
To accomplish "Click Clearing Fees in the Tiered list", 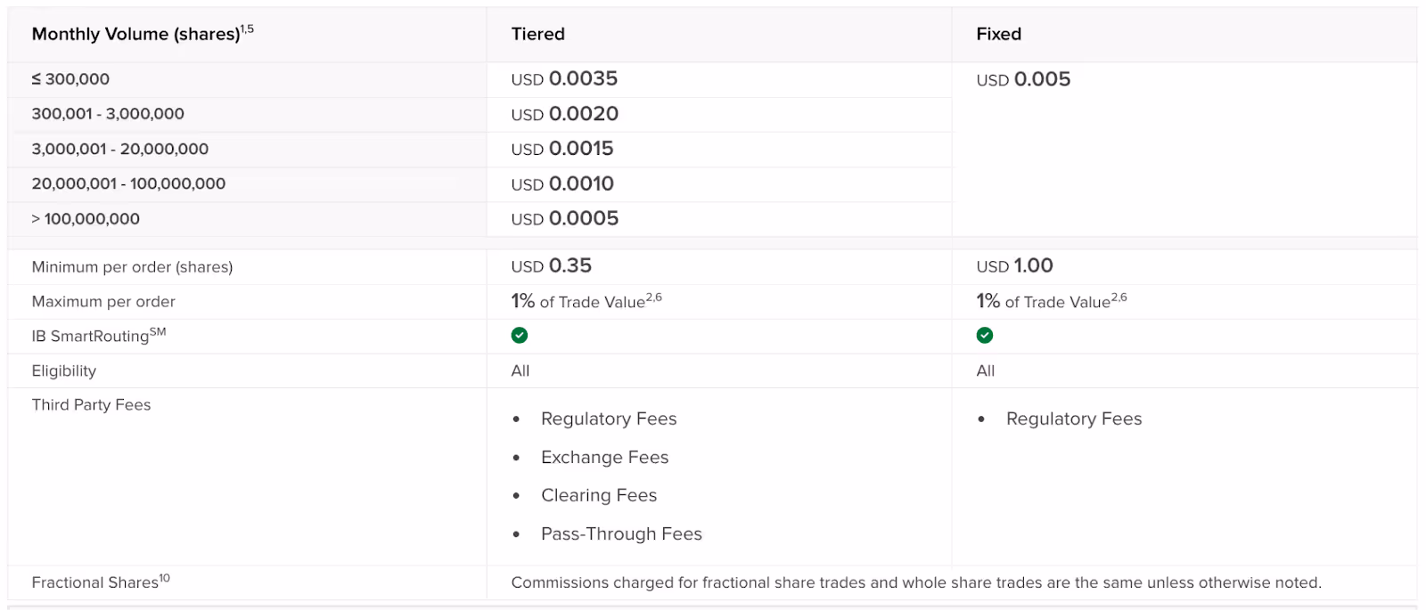I will (599, 496).
